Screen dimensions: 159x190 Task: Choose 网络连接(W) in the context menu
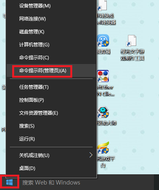pos(51,19)
